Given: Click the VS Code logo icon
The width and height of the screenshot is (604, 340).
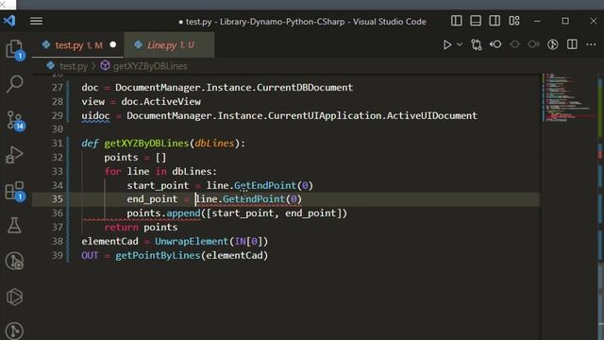Looking at the screenshot, I should (9, 21).
